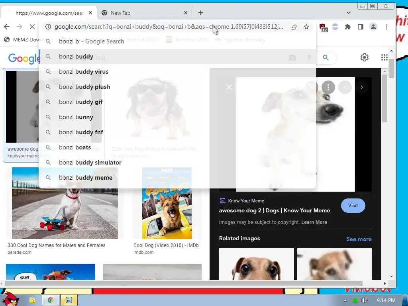This screenshot has height=306, width=408.
Task: Open the highlighted taskbar app icon
Action: click(x=69, y=300)
